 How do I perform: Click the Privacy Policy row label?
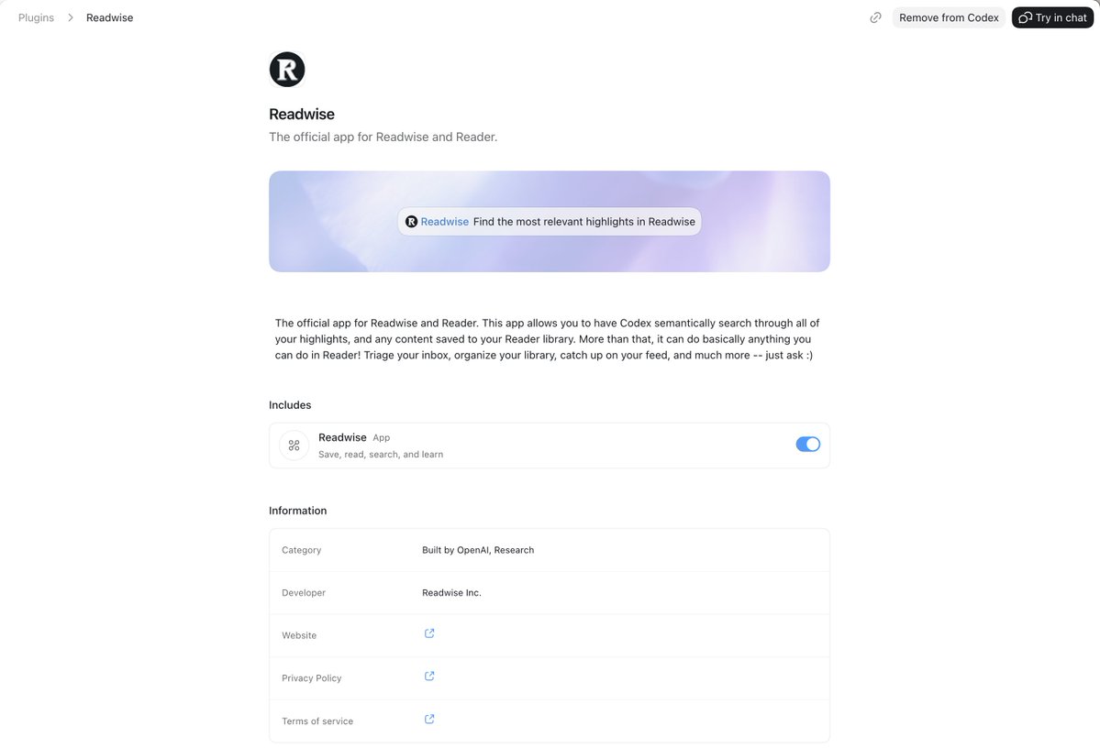point(312,678)
